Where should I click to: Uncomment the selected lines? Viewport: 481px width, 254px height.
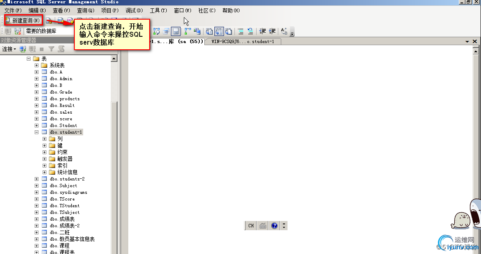(250, 31)
